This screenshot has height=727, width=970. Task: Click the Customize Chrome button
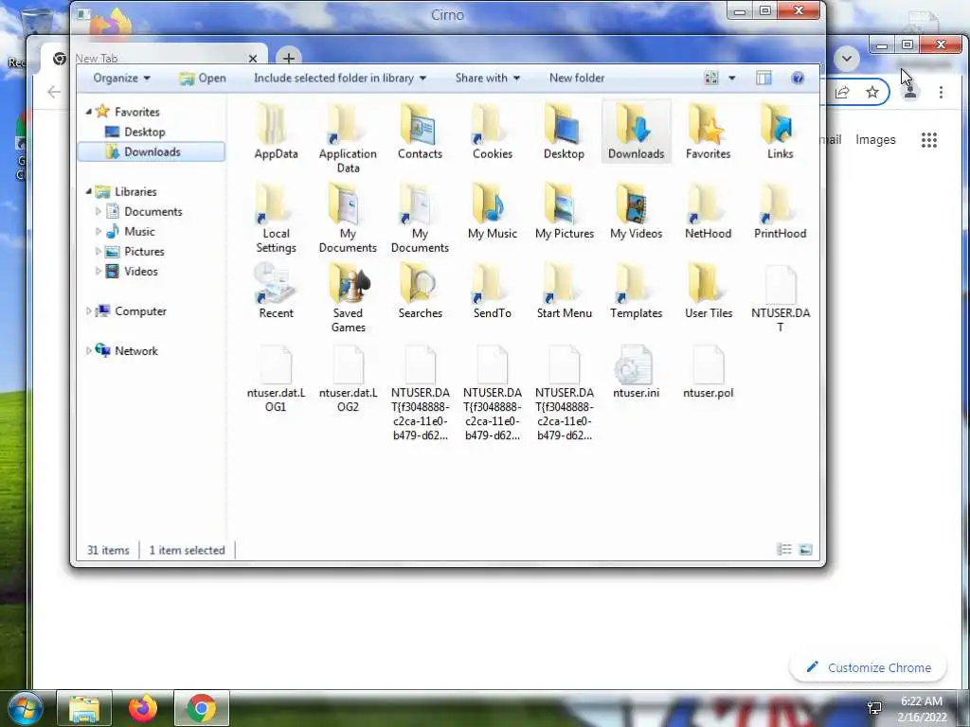869,667
